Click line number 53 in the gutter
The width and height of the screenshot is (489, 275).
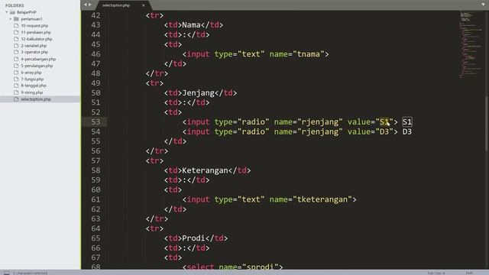[x=96, y=122]
